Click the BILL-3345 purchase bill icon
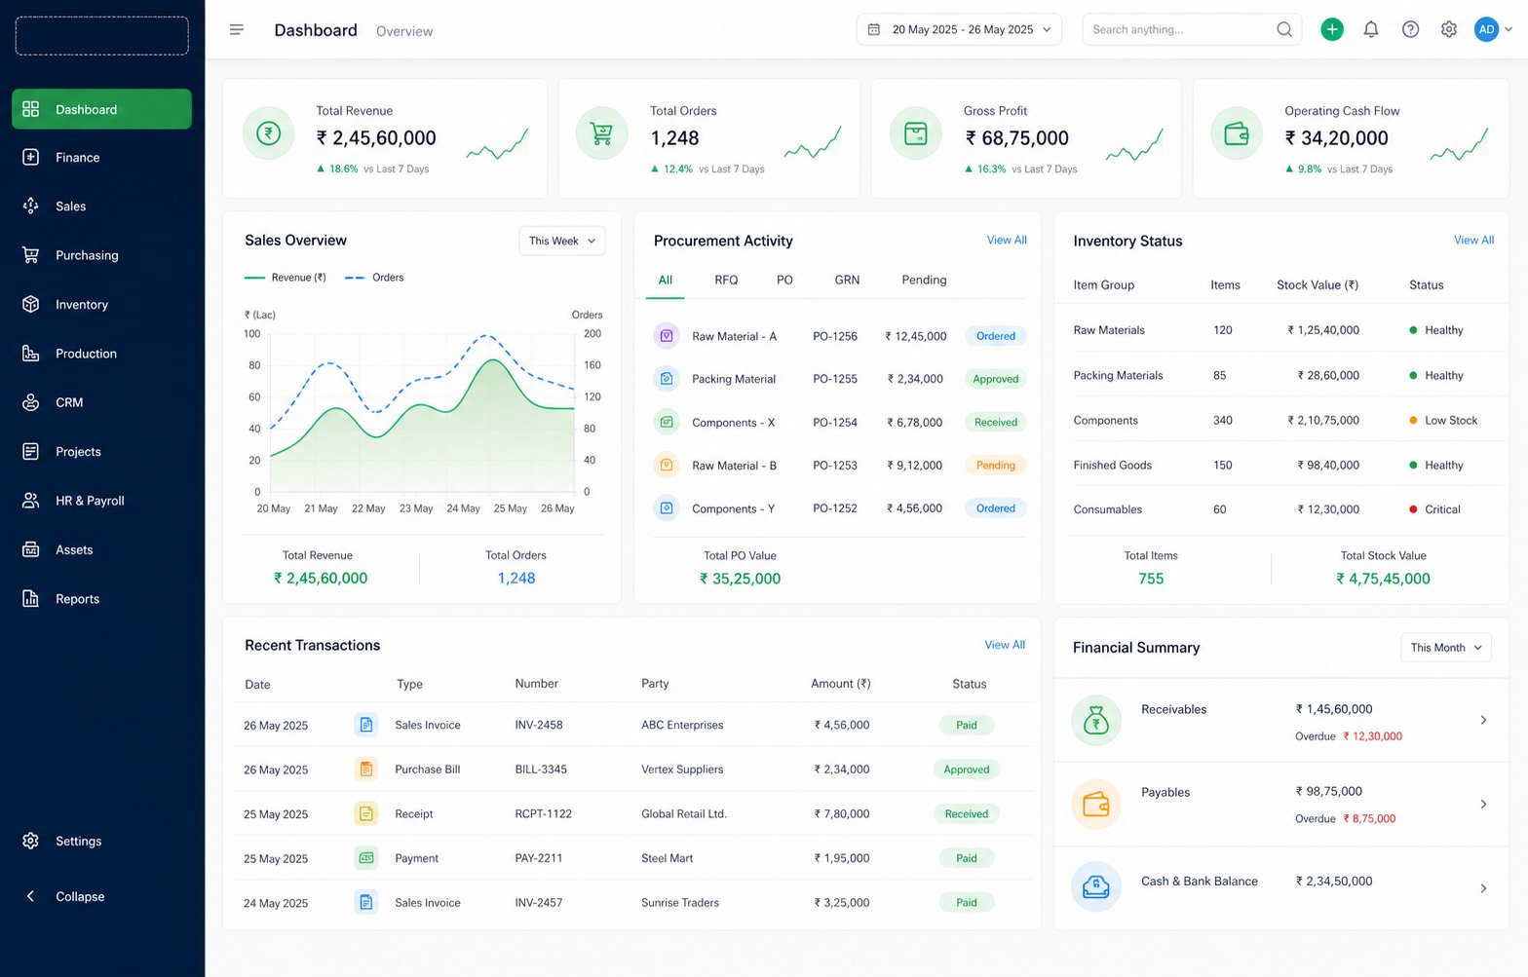The width and height of the screenshot is (1528, 977). coord(366,770)
